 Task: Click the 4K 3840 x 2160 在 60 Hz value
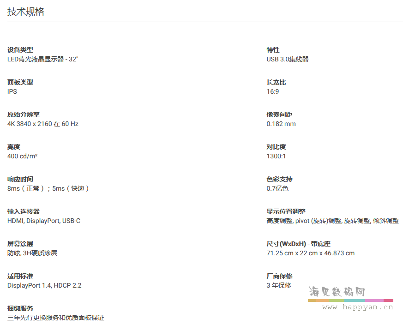pos(42,124)
